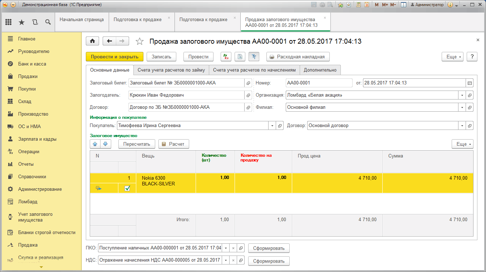The image size is (486, 272).
Task: Open Залоговый билет field link icon
Action: click(248, 83)
